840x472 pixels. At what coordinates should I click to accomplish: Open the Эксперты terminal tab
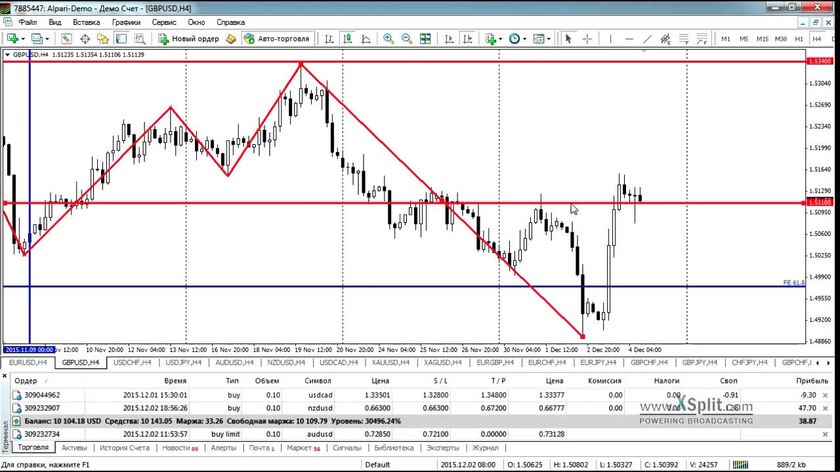(443, 448)
